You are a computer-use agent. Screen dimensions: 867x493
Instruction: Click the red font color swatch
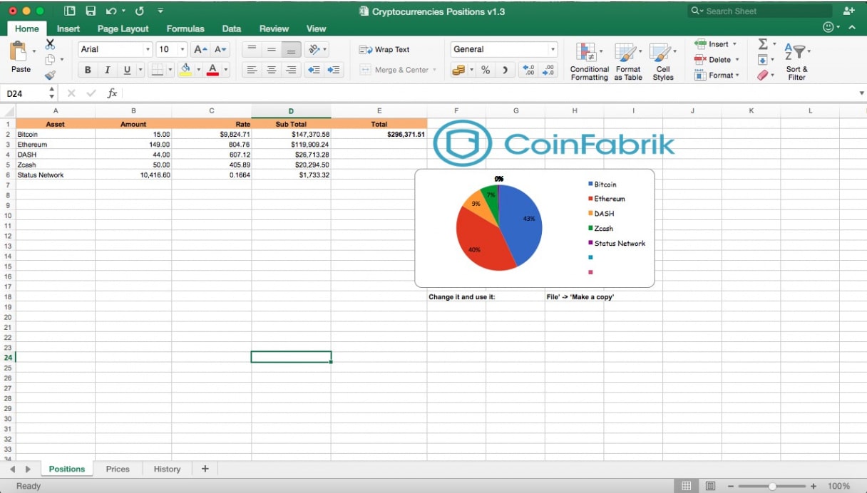click(x=212, y=70)
